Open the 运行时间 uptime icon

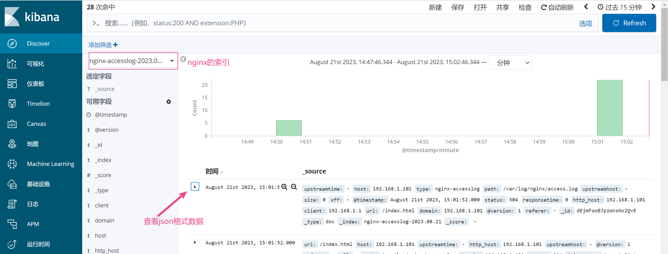12,244
